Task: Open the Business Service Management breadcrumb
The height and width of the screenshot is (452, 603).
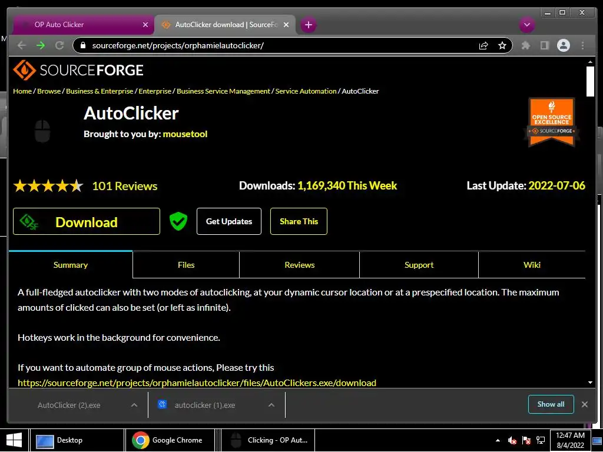Action: click(x=223, y=91)
